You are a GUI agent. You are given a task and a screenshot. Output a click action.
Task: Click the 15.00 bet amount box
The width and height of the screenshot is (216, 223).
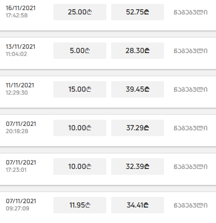(80, 89)
